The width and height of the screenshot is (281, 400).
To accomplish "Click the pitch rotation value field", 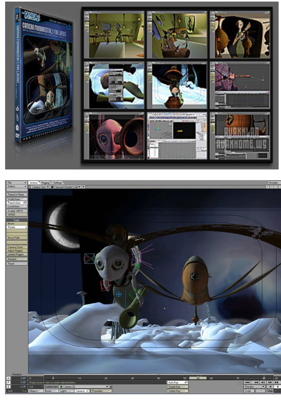I will pyautogui.click(x=19, y=382).
